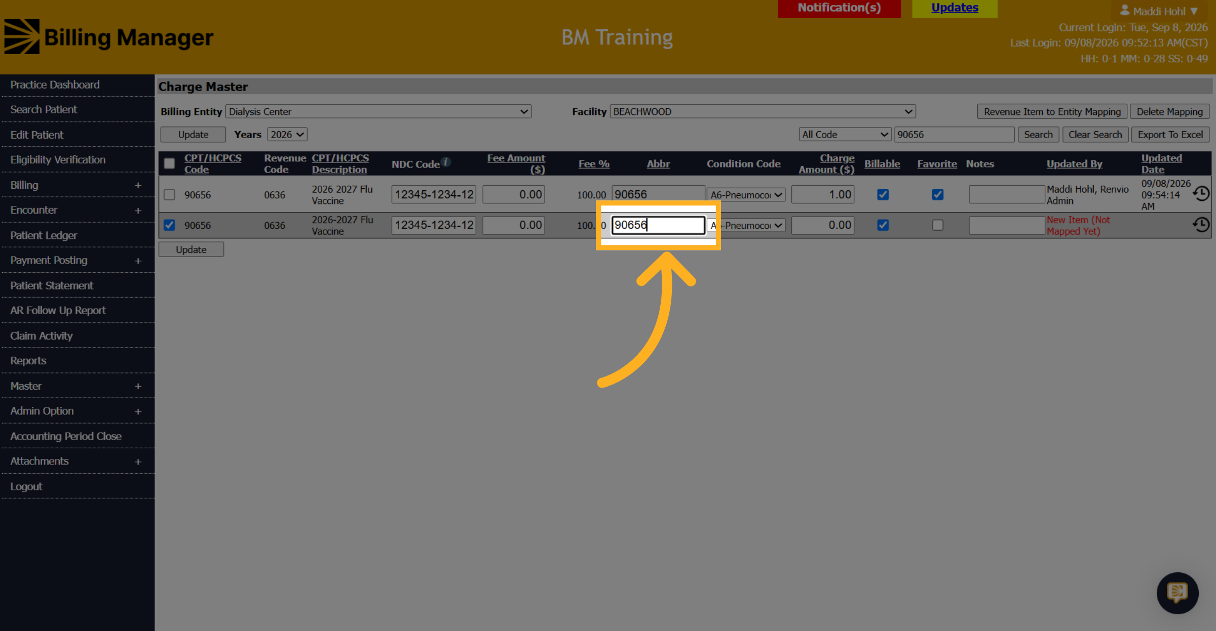The height and width of the screenshot is (631, 1216).
Task: Open the Facility BEACHWOOD dropdown
Action: 763,111
